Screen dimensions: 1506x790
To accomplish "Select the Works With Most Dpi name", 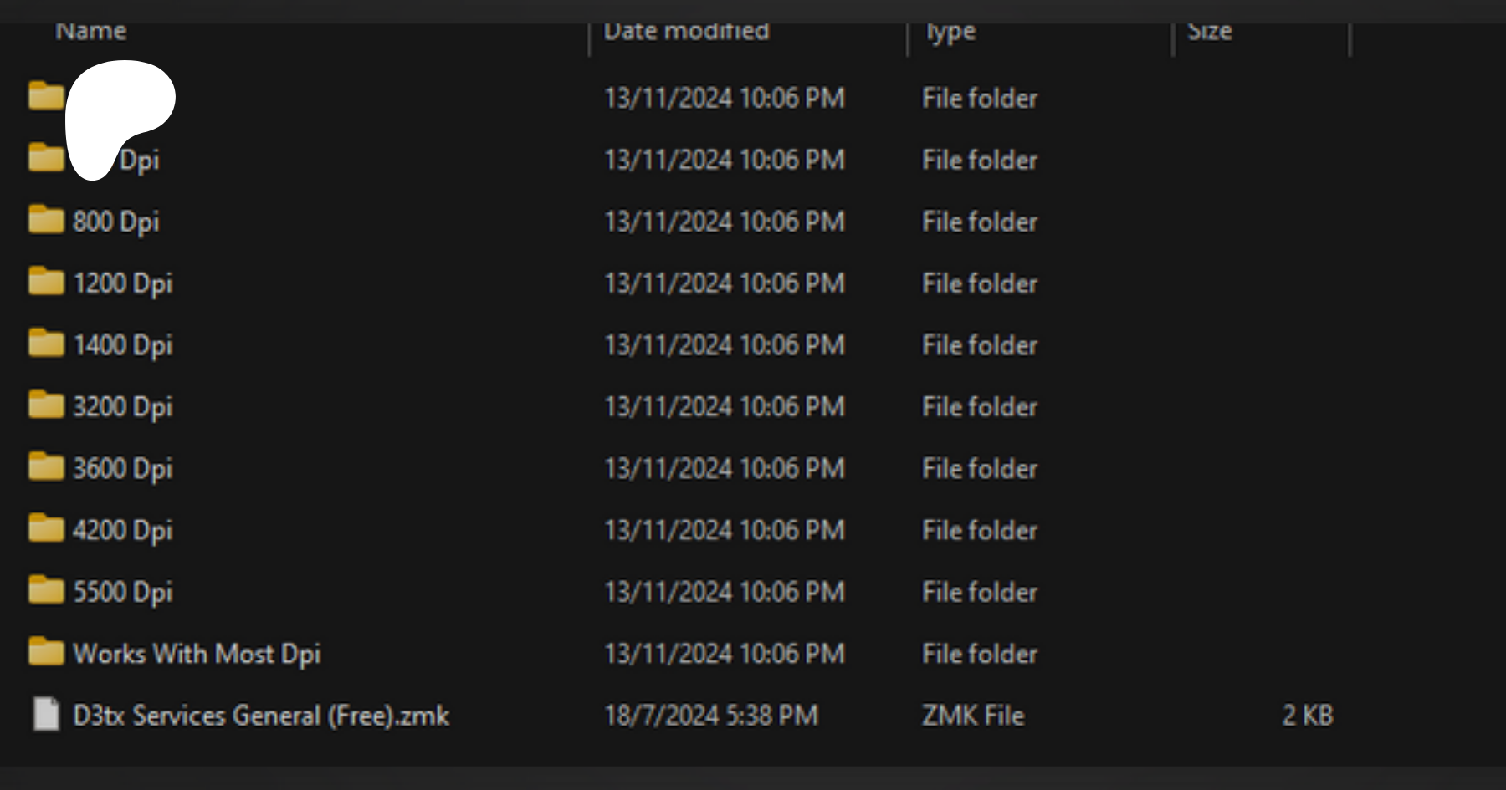I will [197, 654].
